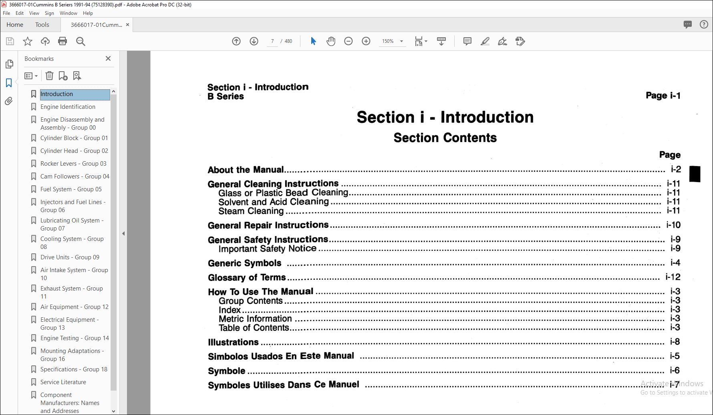This screenshot has width=713, height=415.
Task: Open the Help question mark icon
Action: point(704,24)
